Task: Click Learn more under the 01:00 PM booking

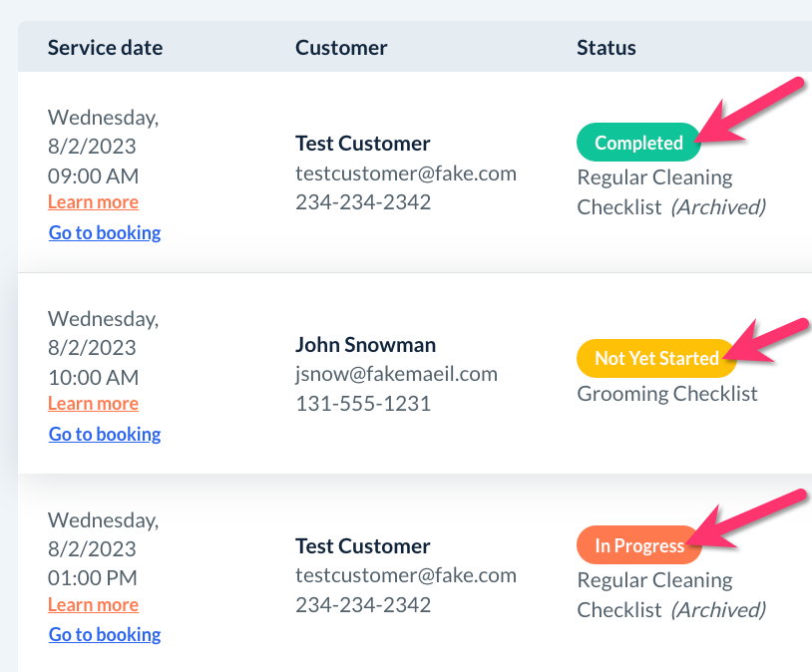Action: point(93,605)
